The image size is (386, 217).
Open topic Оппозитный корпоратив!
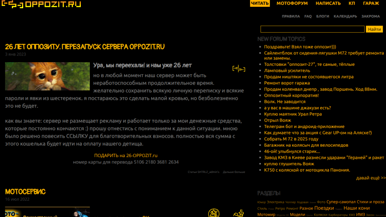pyautogui.click(x=291, y=95)
